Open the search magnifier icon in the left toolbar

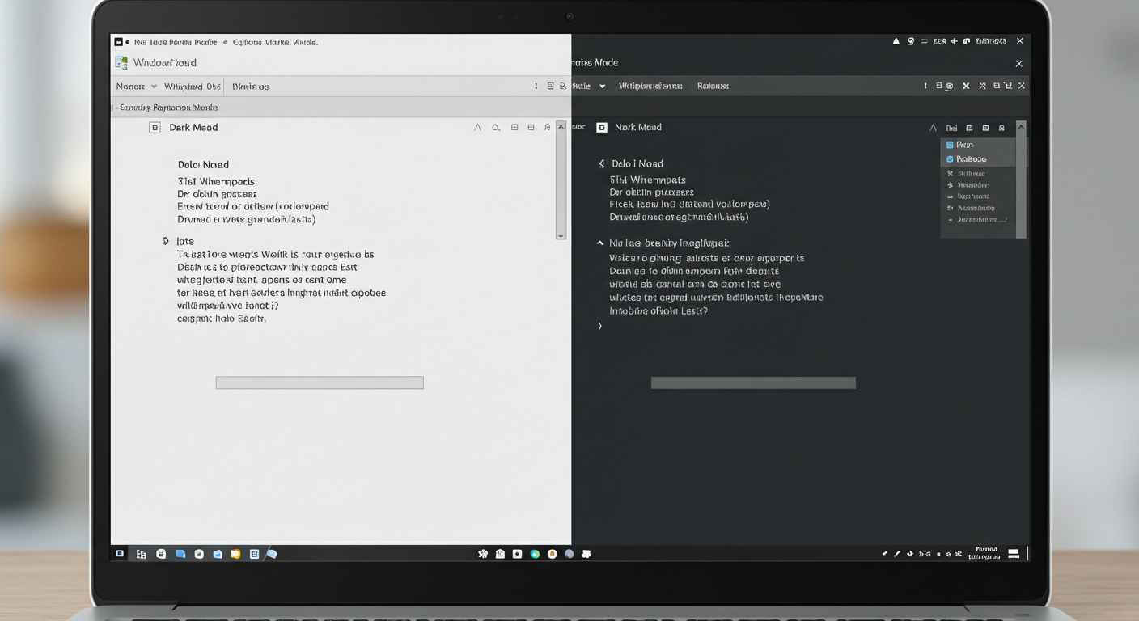(496, 127)
